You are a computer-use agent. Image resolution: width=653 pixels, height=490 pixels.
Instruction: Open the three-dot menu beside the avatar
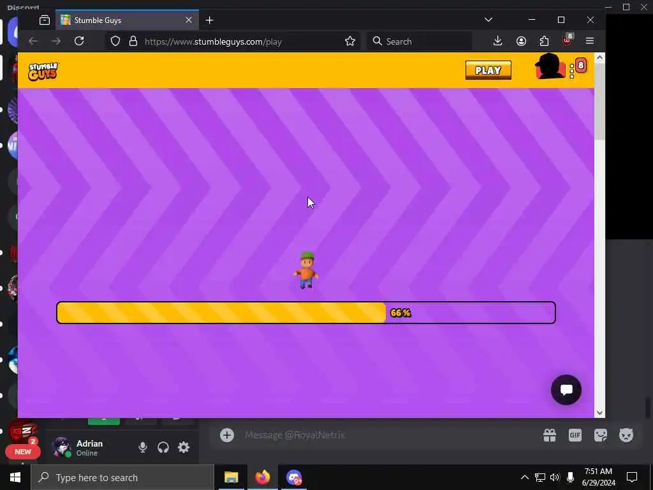[572, 71]
